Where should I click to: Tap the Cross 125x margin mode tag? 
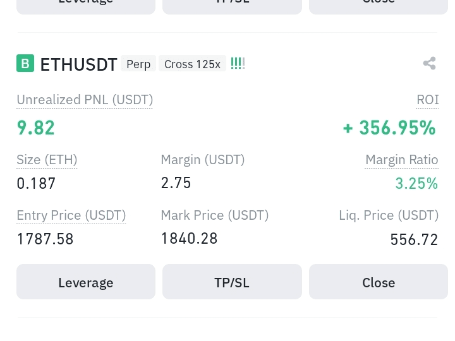pos(192,64)
